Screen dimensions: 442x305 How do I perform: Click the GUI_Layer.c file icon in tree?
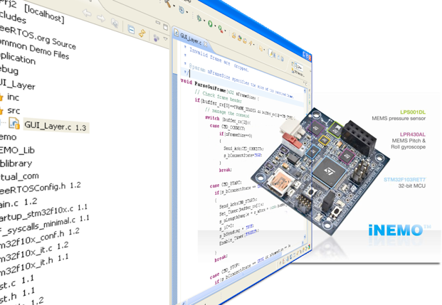click(x=14, y=124)
